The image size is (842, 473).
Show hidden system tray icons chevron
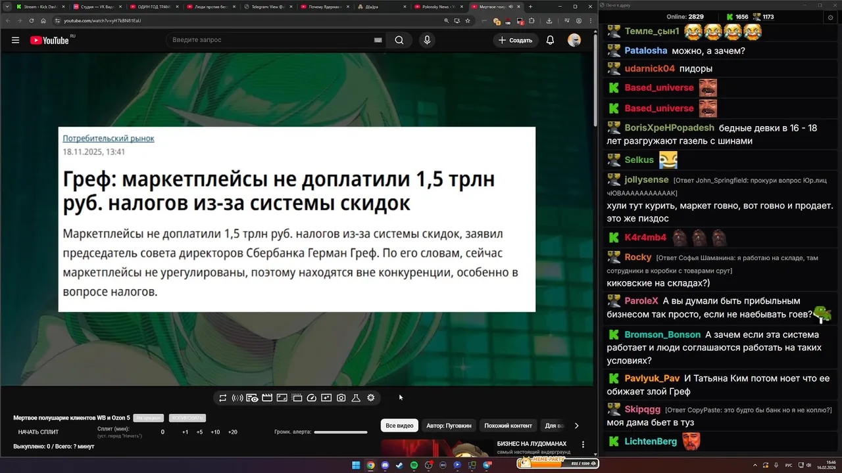pos(756,465)
